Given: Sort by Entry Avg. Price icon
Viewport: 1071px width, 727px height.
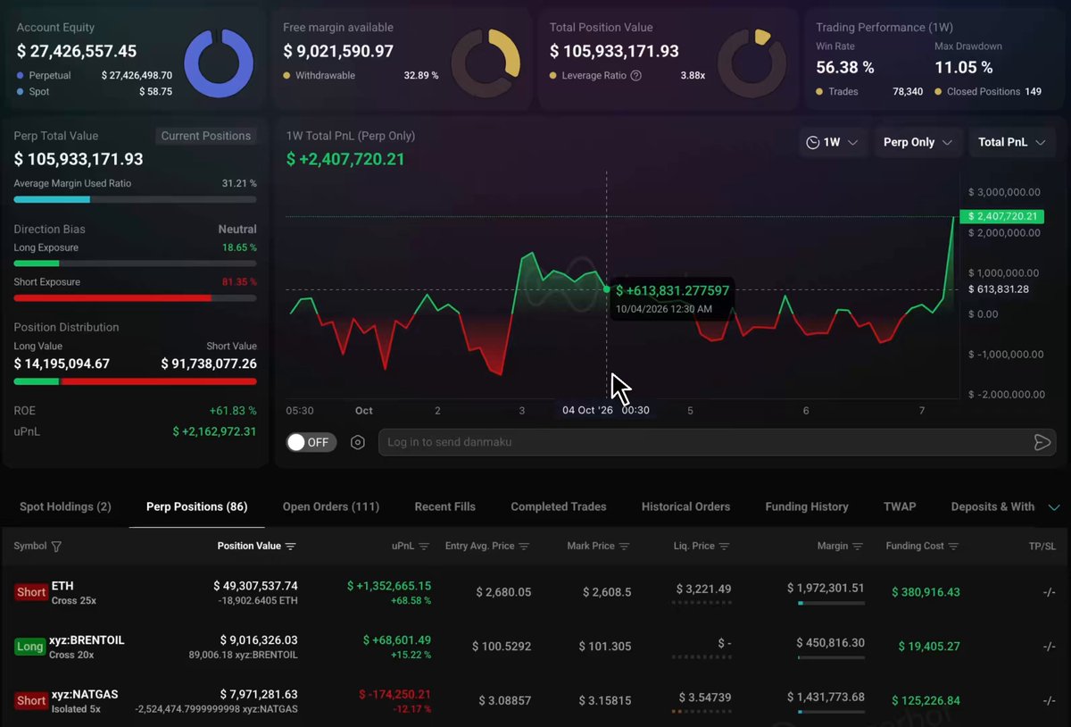Looking at the screenshot, I should [x=524, y=547].
